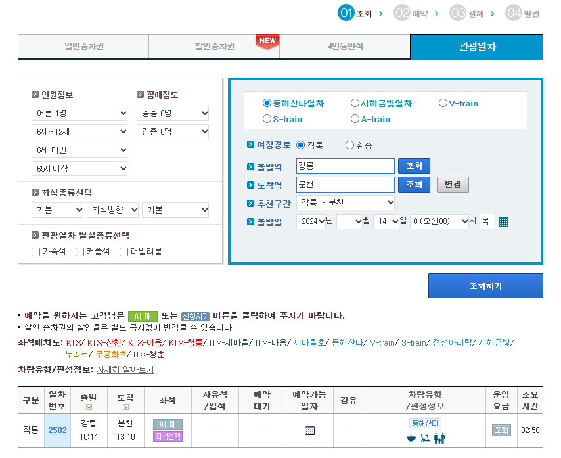Open the 추천구간 route dropdown
Image resolution: width=561 pixels, height=458 pixels.
[346, 202]
